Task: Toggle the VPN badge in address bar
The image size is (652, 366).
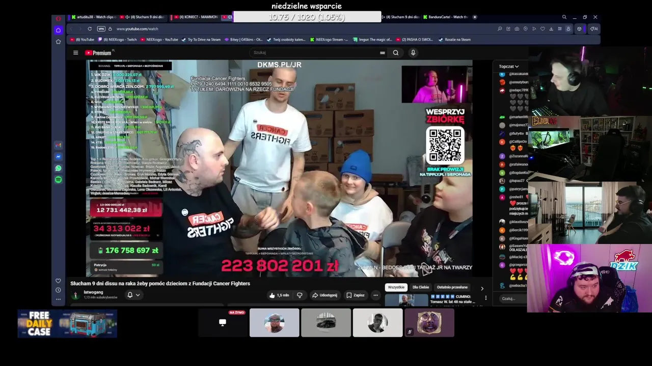Action: (101, 29)
